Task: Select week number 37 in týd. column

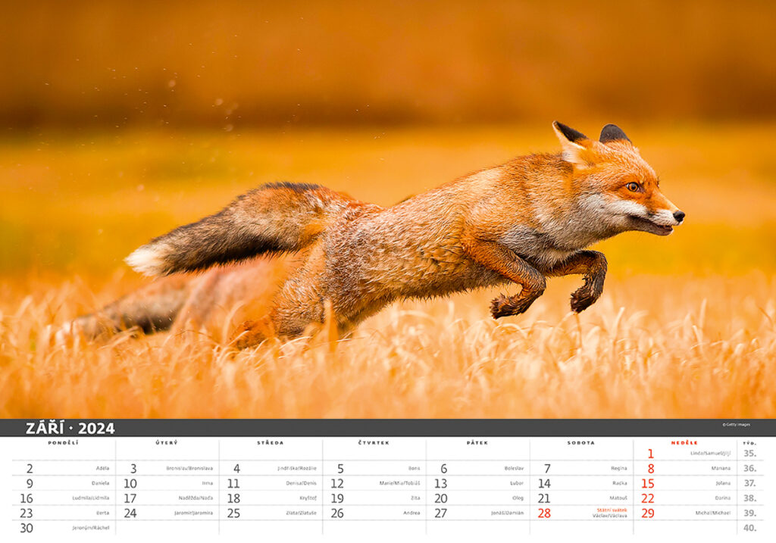Action: tap(749, 483)
